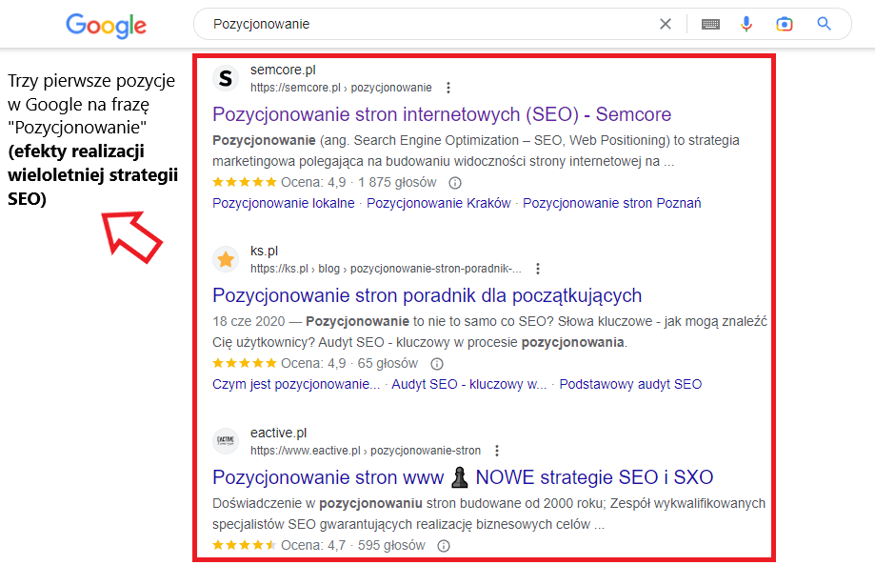Click the ks.pl site name
The height and width of the screenshot is (565, 875).
pos(264,252)
